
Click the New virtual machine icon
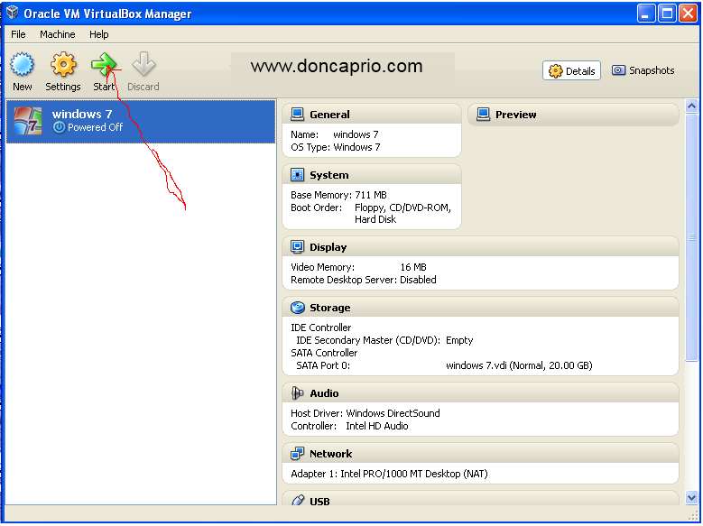point(22,64)
